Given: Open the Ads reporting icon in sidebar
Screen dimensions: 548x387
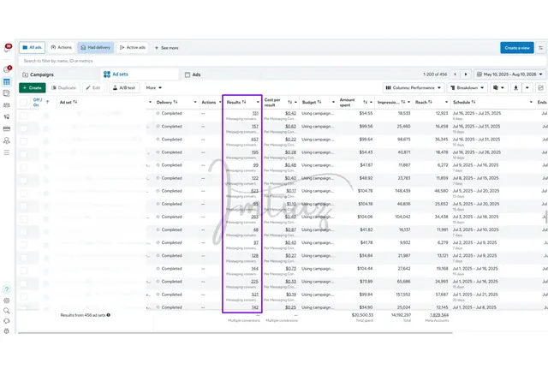Looking at the screenshot, I should tap(7, 93).
